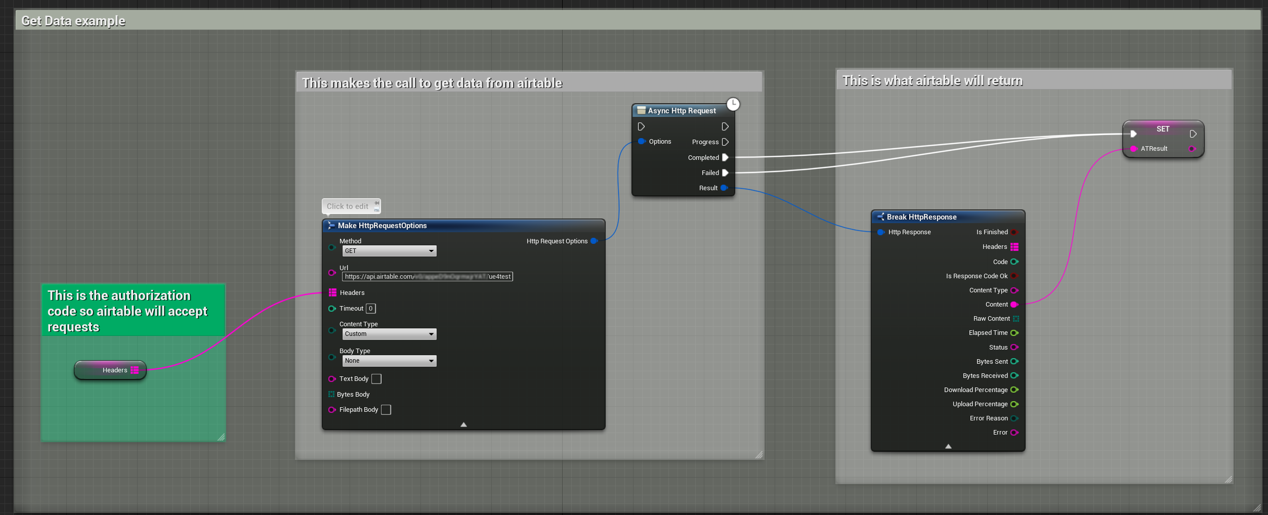Screen dimensions: 1268x515
Task: Click the Content output pin on Break HttpResponse
Action: point(1013,304)
